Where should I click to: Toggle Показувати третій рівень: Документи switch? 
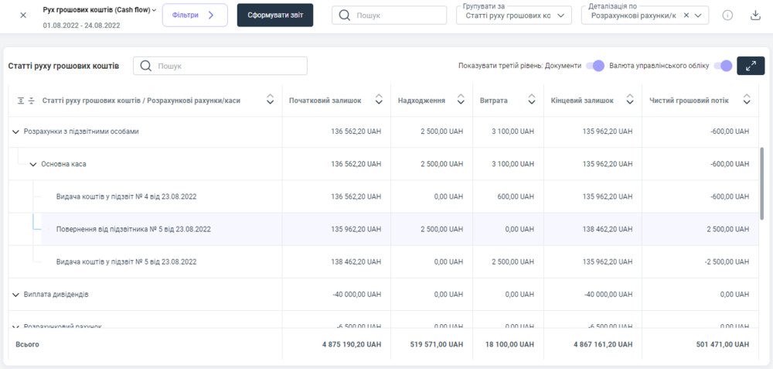(x=594, y=66)
